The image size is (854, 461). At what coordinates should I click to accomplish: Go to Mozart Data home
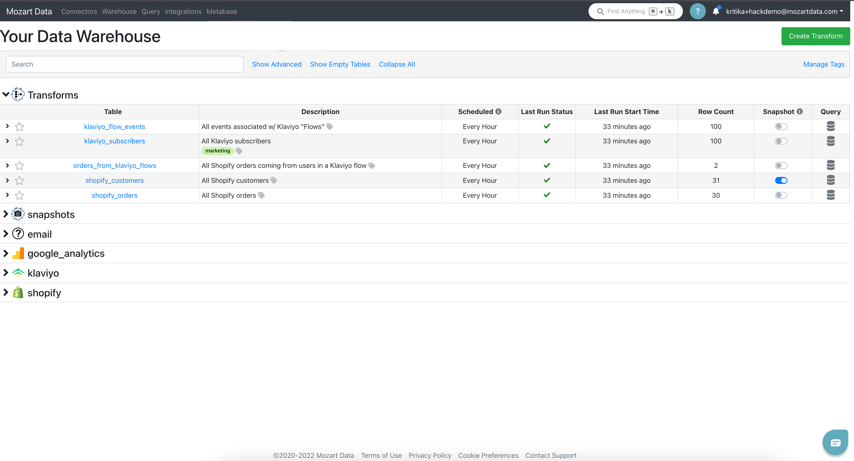click(29, 11)
